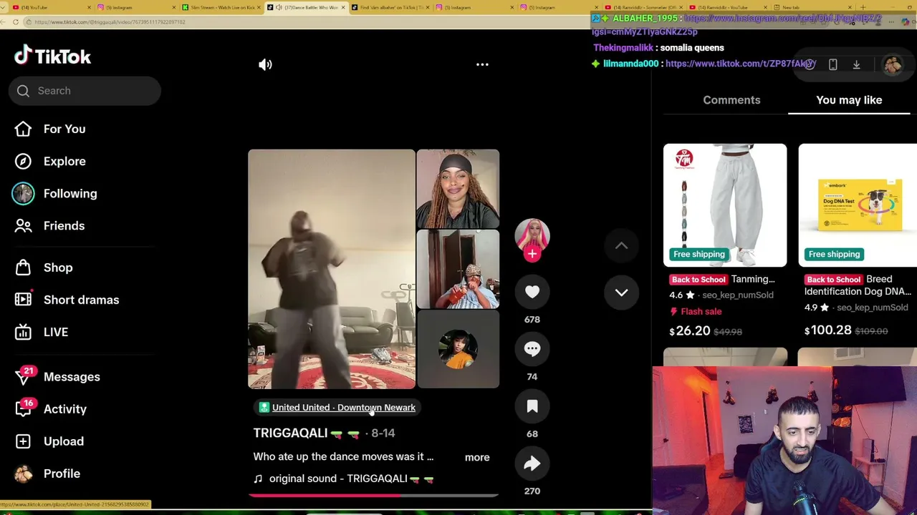Screen dimensions: 917x515
Task: Click the music note icon
Action: [258, 479]
